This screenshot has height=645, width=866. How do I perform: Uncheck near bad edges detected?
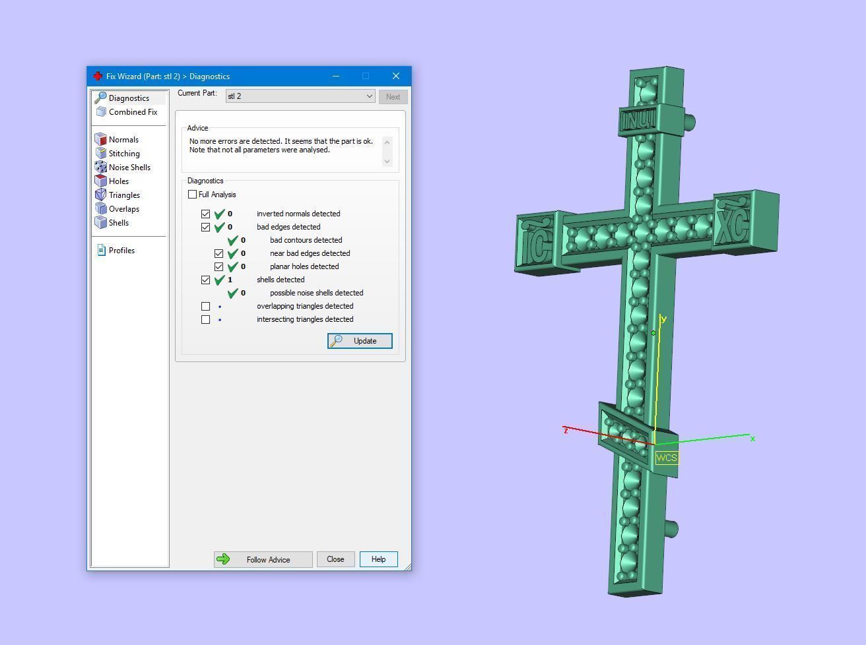click(x=218, y=253)
